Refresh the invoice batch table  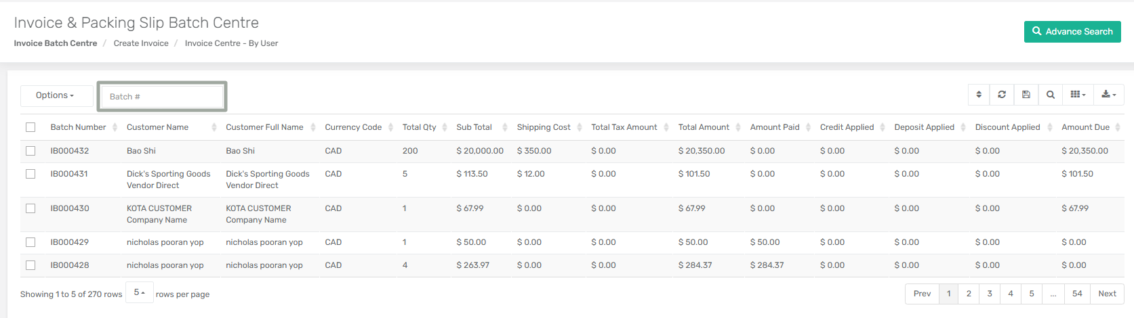click(x=1002, y=95)
